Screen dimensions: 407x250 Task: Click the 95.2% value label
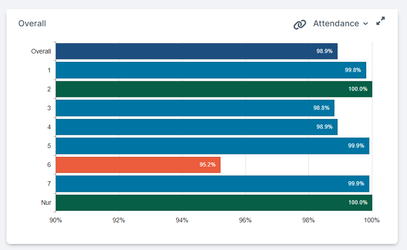pos(208,165)
